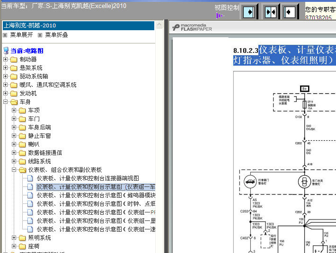Click the sidebar scroll-up arrow
336x253 pixels.
[159, 25]
